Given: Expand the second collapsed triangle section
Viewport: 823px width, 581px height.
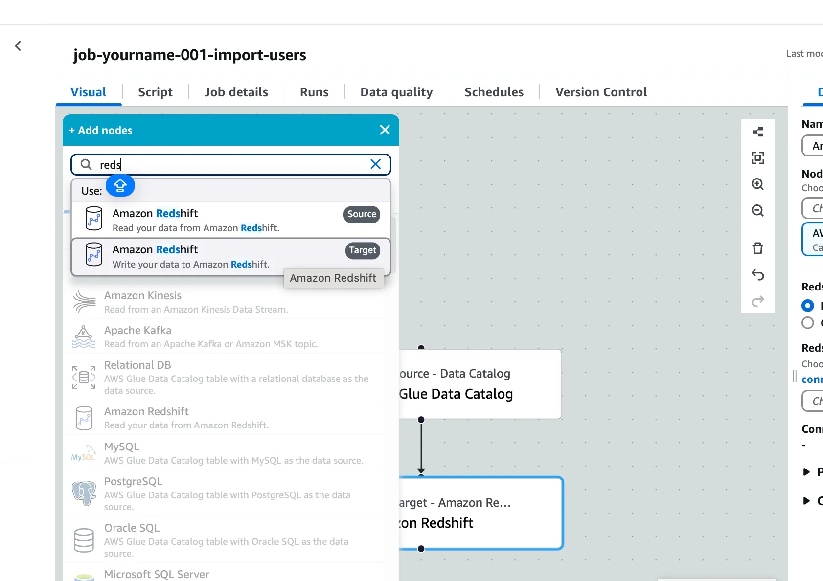Looking at the screenshot, I should pyautogui.click(x=806, y=501).
